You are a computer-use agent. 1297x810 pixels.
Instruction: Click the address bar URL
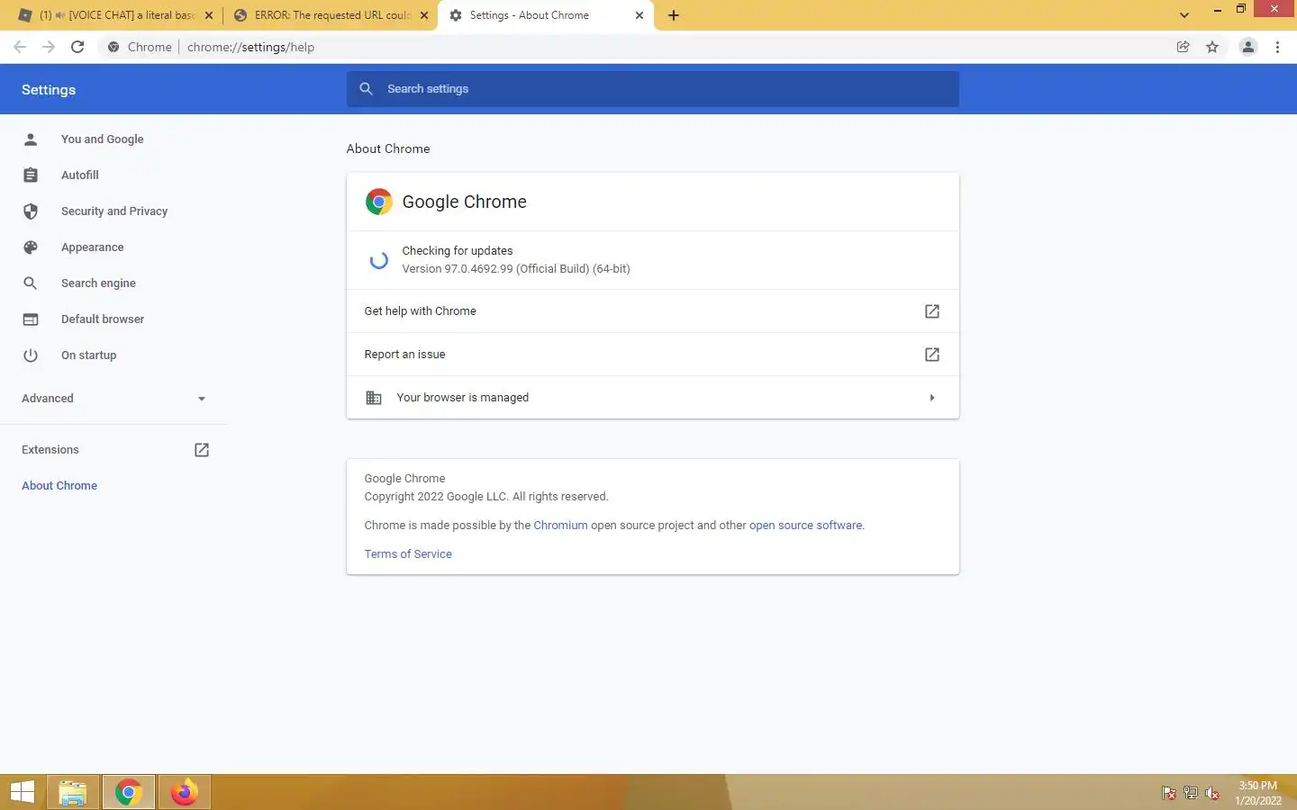pos(250,47)
